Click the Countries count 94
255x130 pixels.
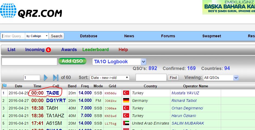click(x=227, y=68)
